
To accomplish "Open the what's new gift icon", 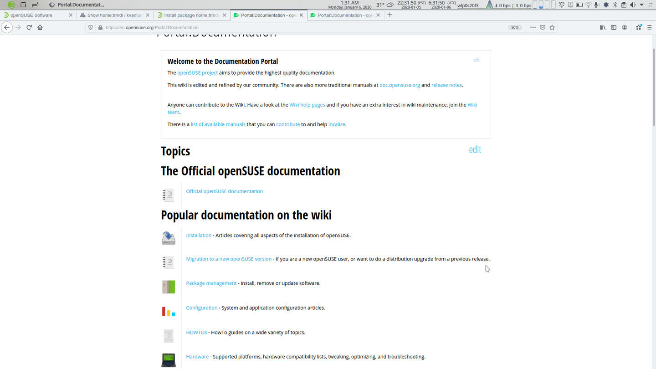I will click(x=639, y=27).
